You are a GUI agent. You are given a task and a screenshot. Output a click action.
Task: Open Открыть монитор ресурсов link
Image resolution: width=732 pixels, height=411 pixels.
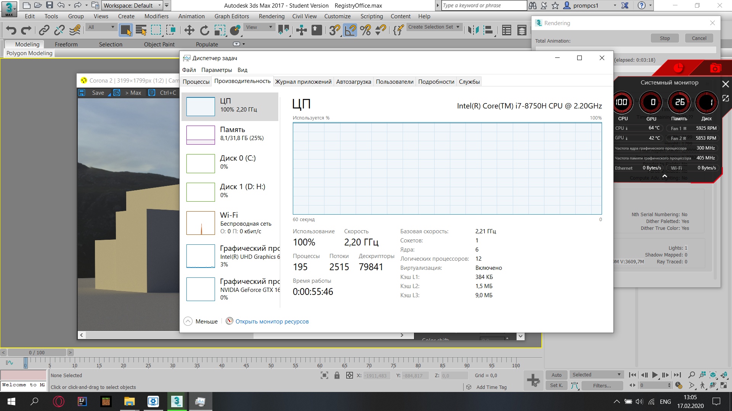pyautogui.click(x=272, y=321)
